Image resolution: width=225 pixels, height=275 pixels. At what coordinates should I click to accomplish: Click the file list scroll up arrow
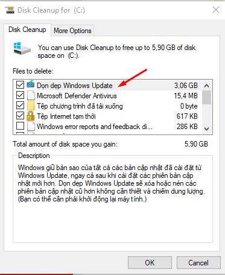pos(206,86)
